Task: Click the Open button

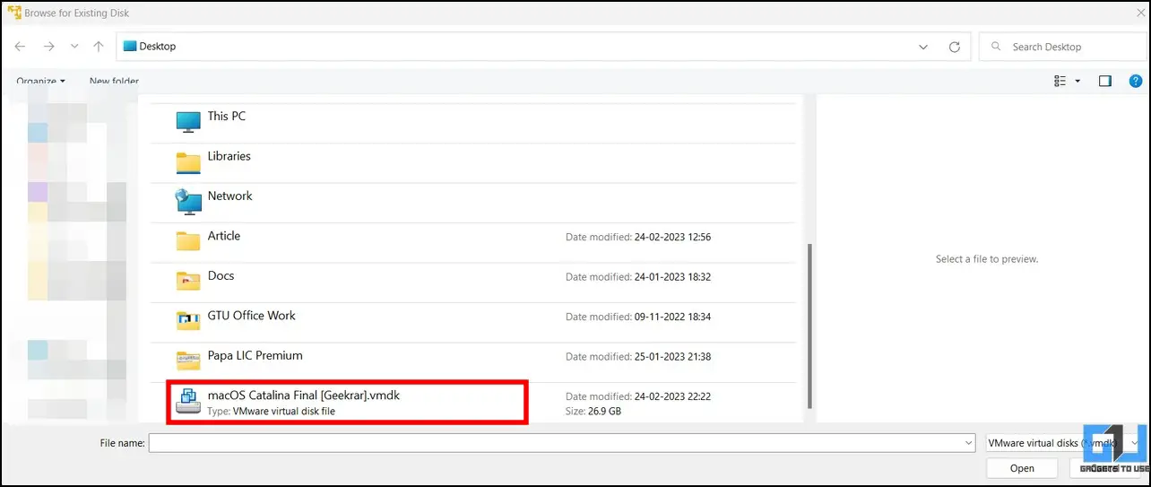Action: [1022, 468]
